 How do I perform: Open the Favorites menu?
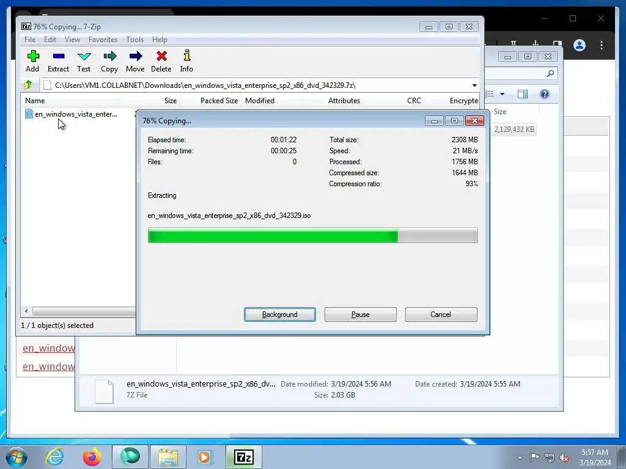tap(103, 40)
